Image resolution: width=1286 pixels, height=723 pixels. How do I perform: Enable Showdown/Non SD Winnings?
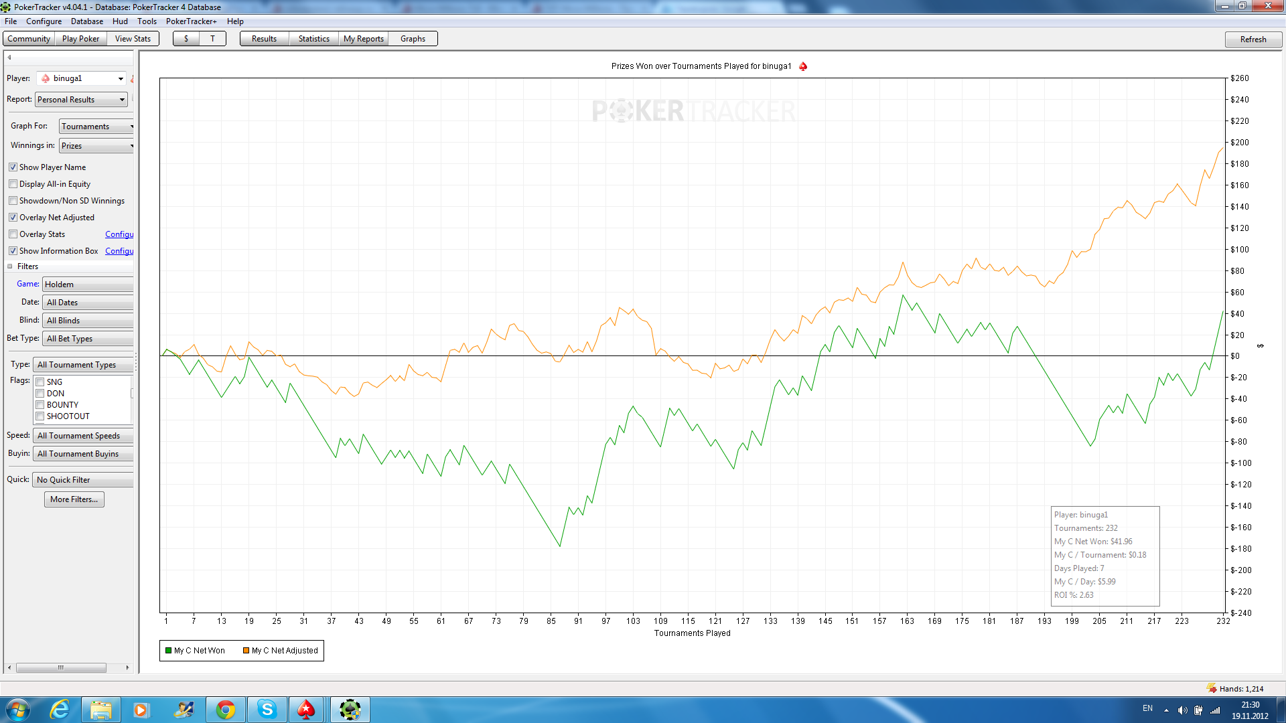point(13,201)
